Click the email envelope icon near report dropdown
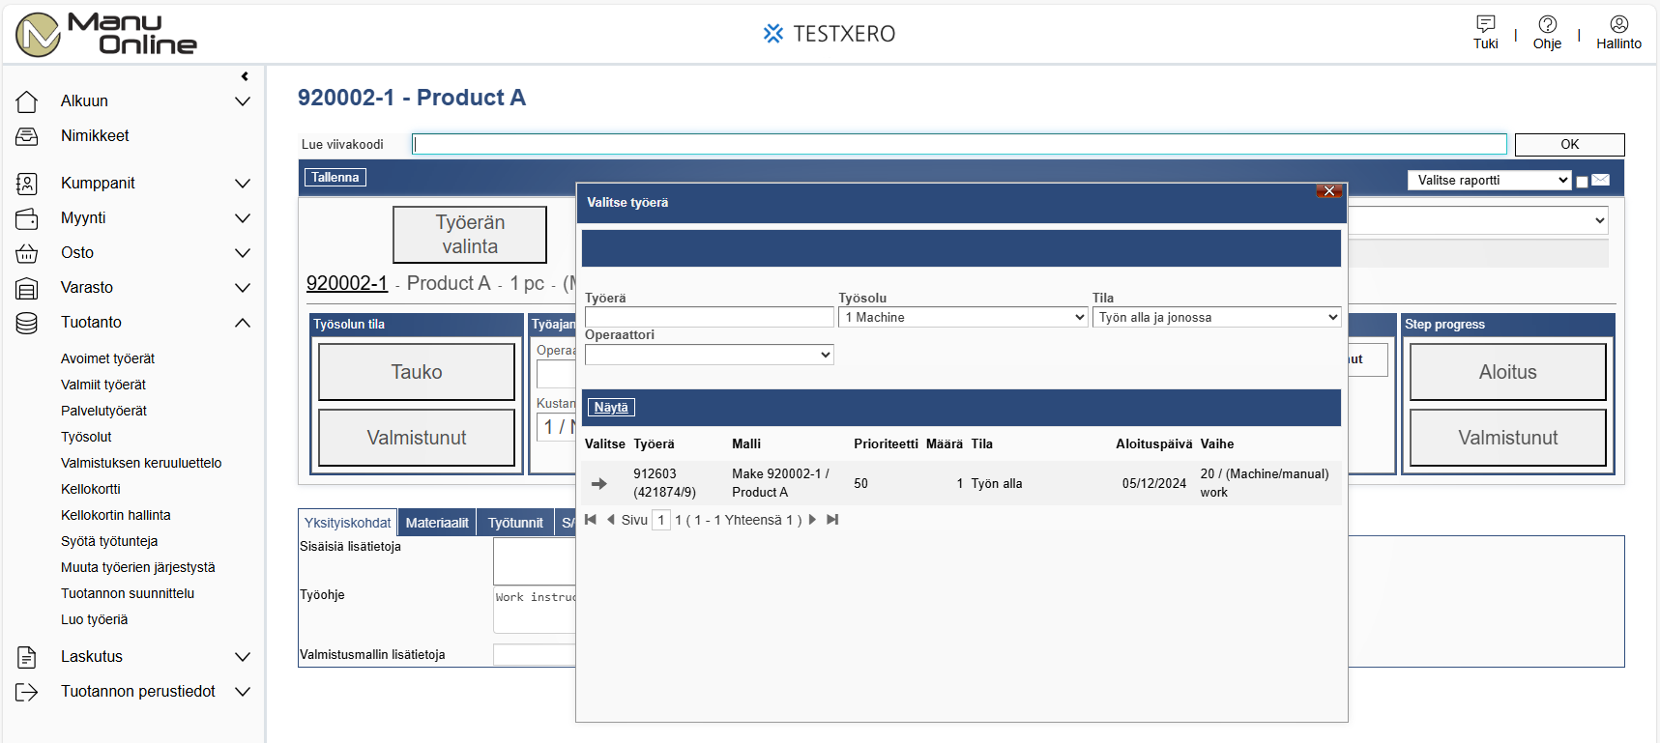The height and width of the screenshot is (743, 1660). 1601,180
